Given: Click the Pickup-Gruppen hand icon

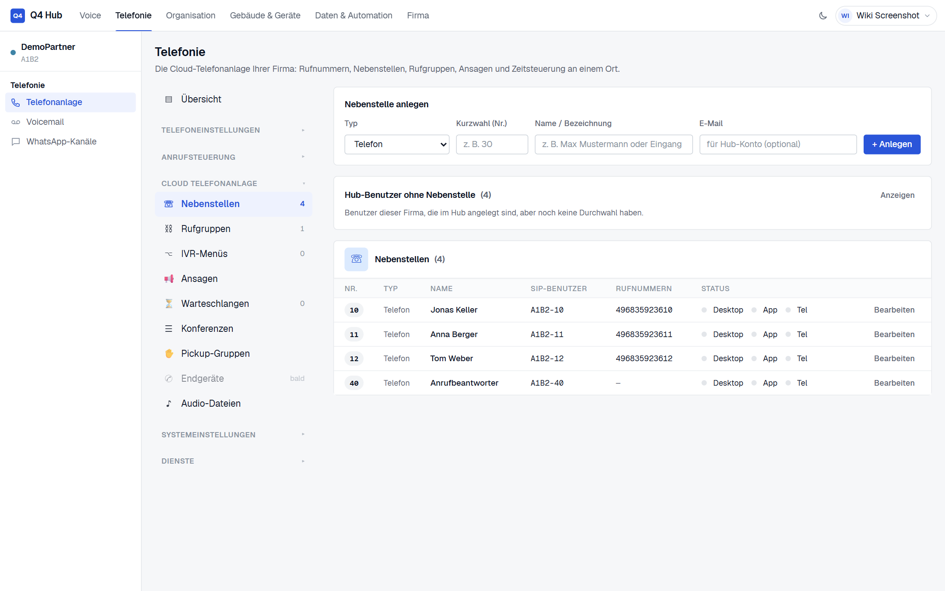Looking at the screenshot, I should 169,354.
